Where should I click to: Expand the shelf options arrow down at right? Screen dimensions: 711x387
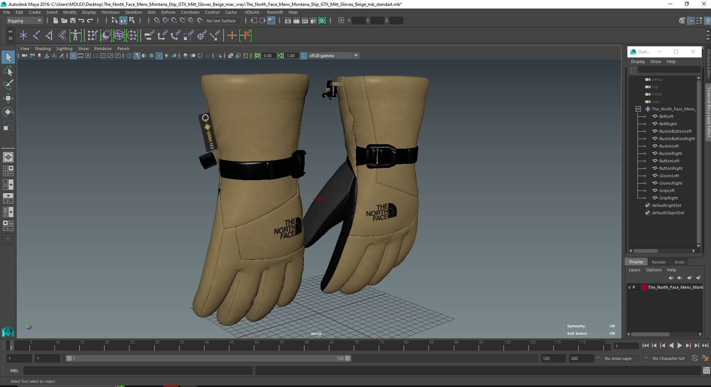[x=708, y=39]
